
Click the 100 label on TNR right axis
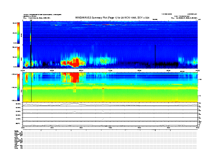pos(200,79)
